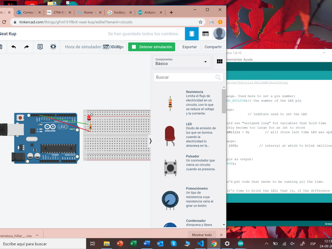Screen dimensions: 332x249
Task: Click the Arduino reset button on board
Action: click(x=20, y=117)
